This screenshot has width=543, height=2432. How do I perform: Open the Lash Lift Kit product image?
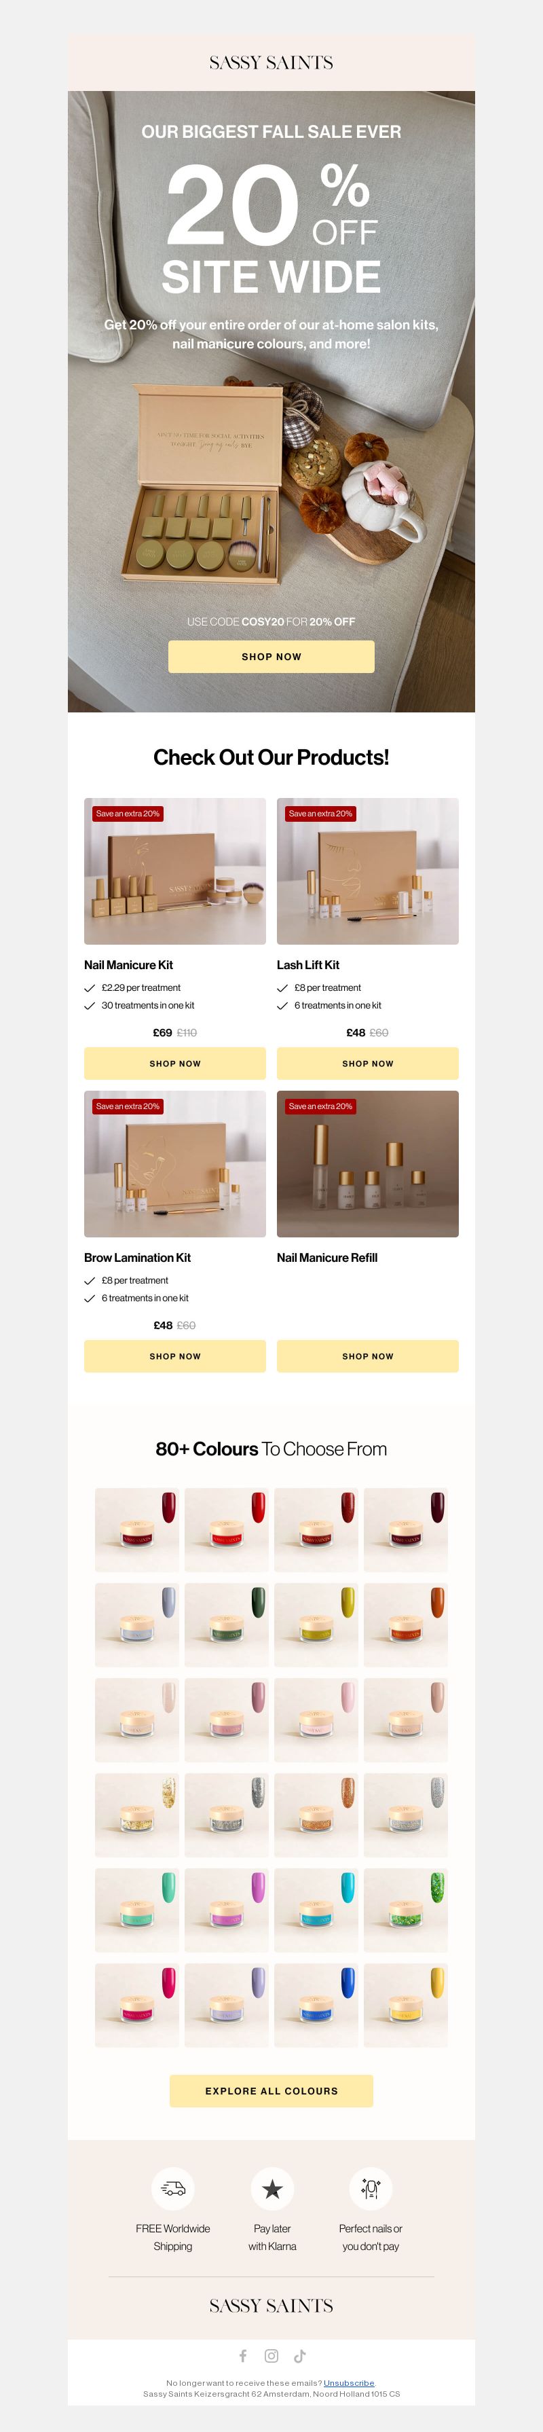point(367,871)
